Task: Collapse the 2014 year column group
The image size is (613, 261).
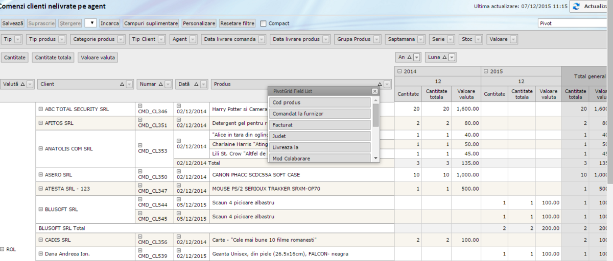Action: point(399,71)
